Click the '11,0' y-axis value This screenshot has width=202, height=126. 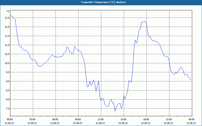(x=7, y=45)
